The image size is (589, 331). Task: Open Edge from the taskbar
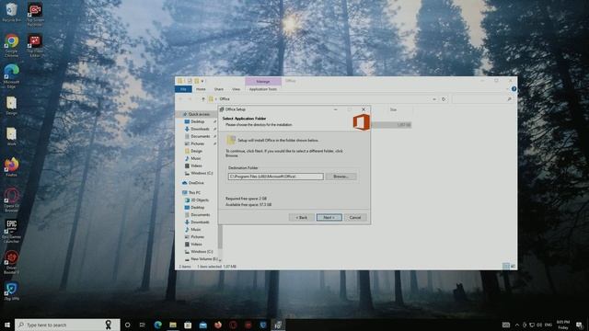[x=157, y=325]
